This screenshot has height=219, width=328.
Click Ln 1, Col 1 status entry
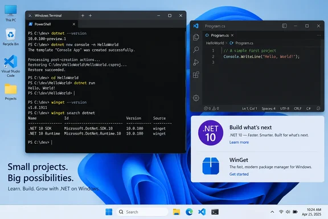pyautogui.click(x=249, y=108)
